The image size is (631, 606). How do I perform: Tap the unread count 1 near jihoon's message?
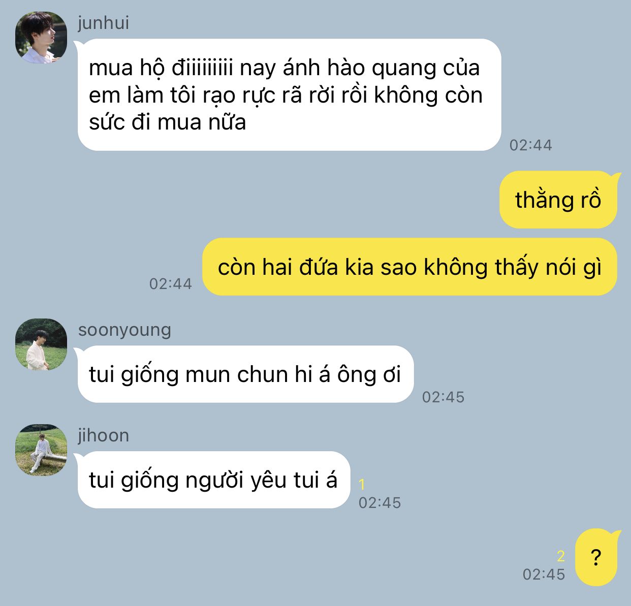tap(362, 485)
